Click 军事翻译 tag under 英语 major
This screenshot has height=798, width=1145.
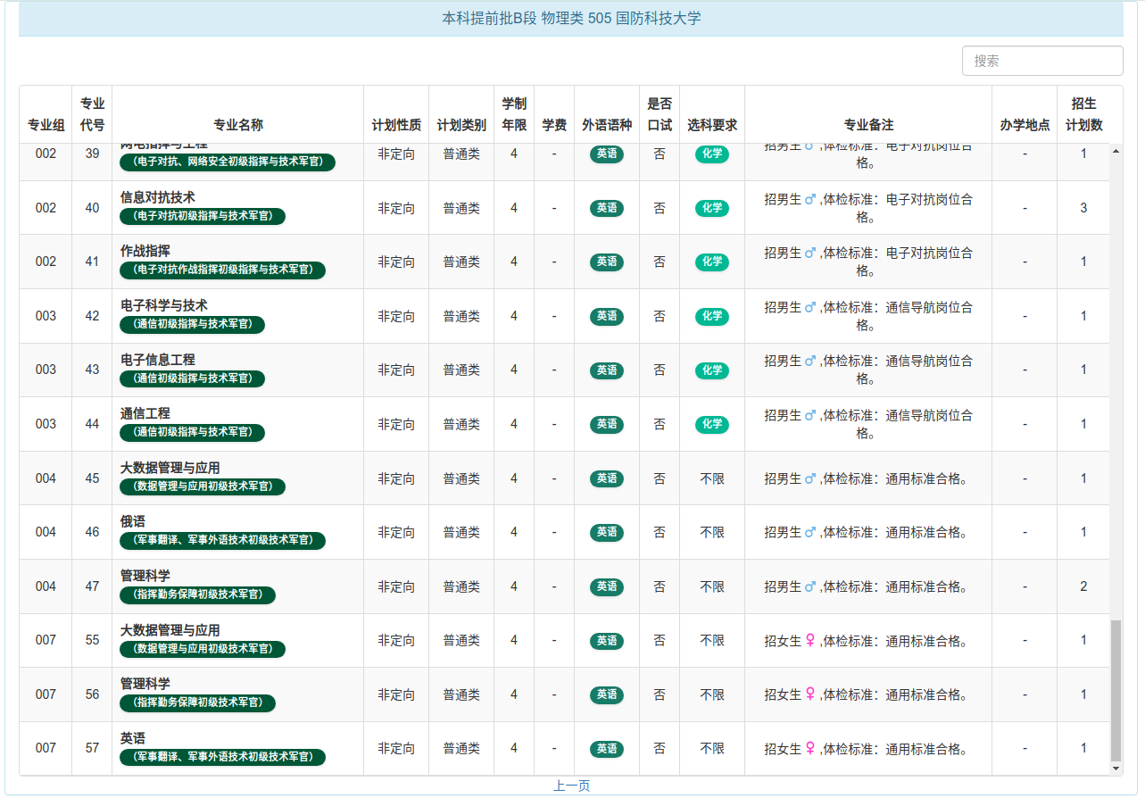(222, 757)
